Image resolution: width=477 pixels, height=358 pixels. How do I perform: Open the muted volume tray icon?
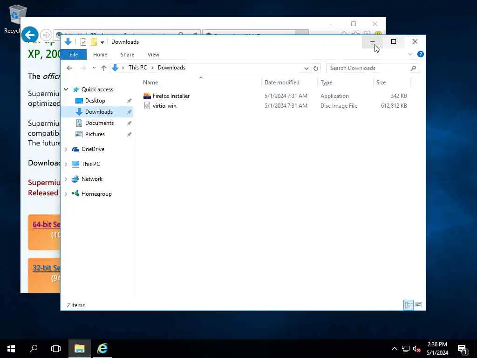[x=416, y=349]
